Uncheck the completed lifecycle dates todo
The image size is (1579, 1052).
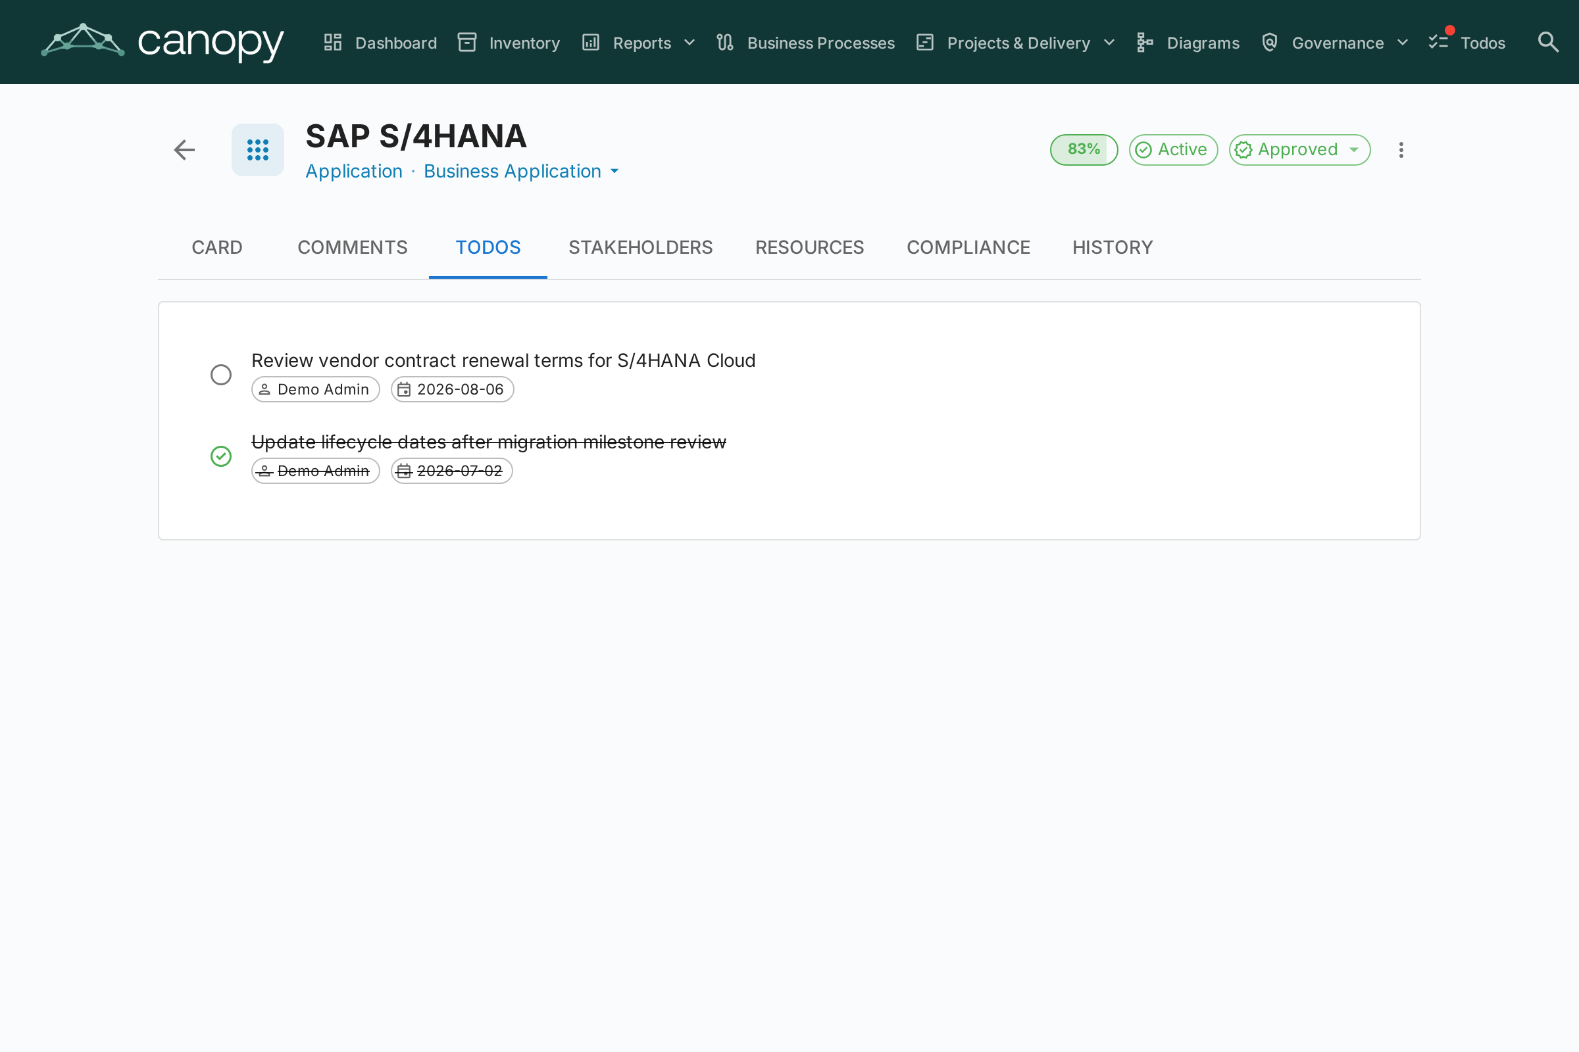click(221, 456)
